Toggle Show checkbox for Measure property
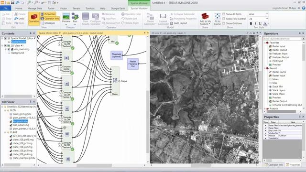Image resolution: width=306 pixels, height=172 pixels. point(266,136)
